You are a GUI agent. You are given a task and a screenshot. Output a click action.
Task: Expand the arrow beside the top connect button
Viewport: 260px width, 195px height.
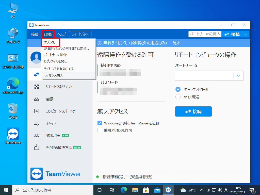[245, 34]
